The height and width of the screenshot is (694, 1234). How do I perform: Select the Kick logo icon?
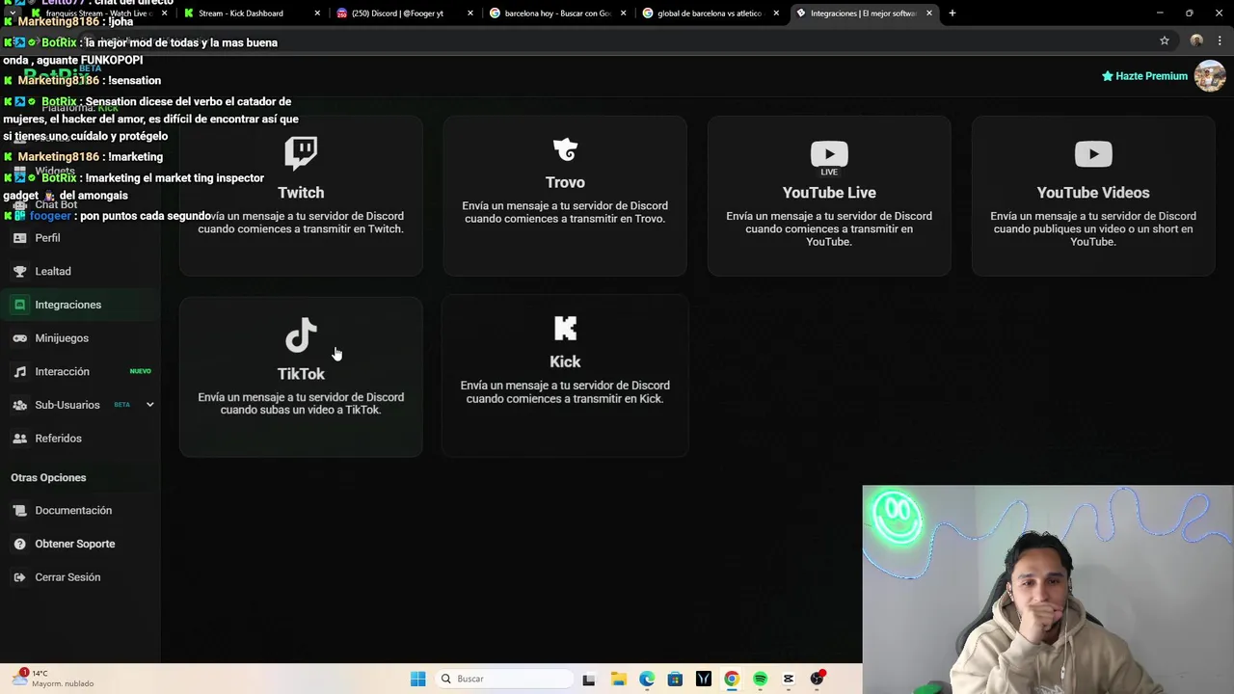(x=565, y=329)
